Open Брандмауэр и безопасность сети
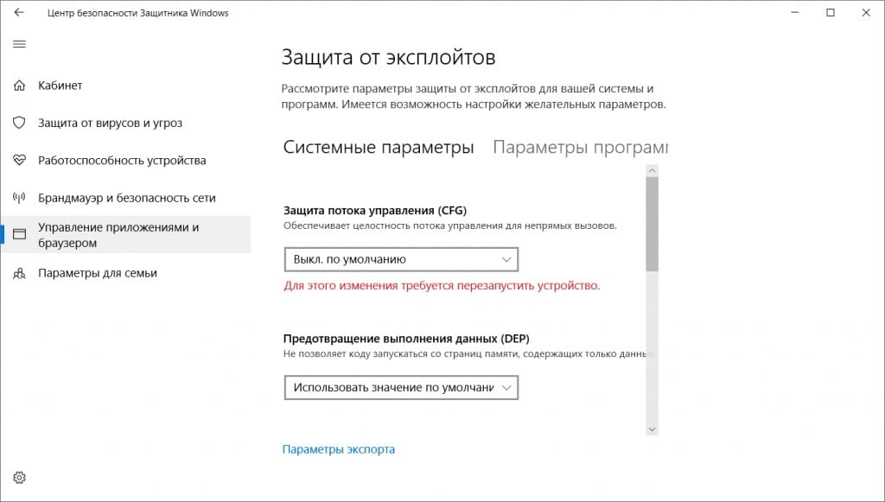This screenshot has height=502, width=885. coord(126,198)
